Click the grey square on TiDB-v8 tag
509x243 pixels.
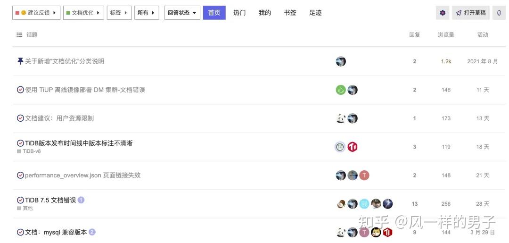(19, 151)
